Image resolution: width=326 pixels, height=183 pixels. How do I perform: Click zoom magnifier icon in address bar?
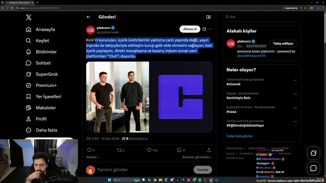pyautogui.click(x=301, y=8)
